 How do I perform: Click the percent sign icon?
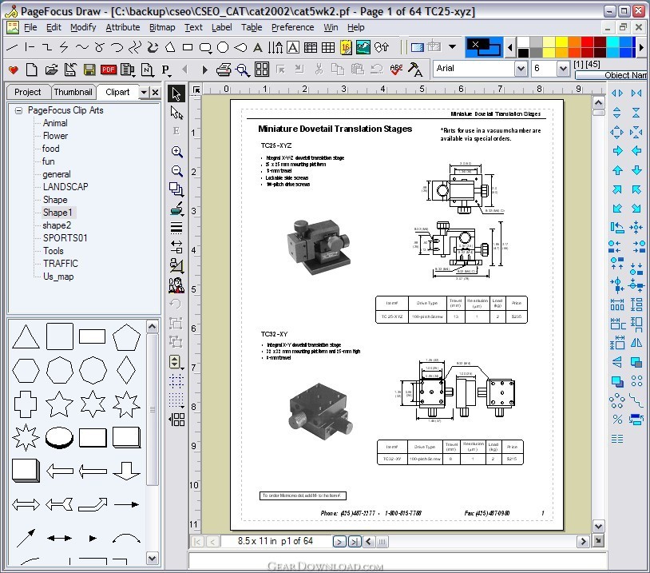(x=617, y=420)
